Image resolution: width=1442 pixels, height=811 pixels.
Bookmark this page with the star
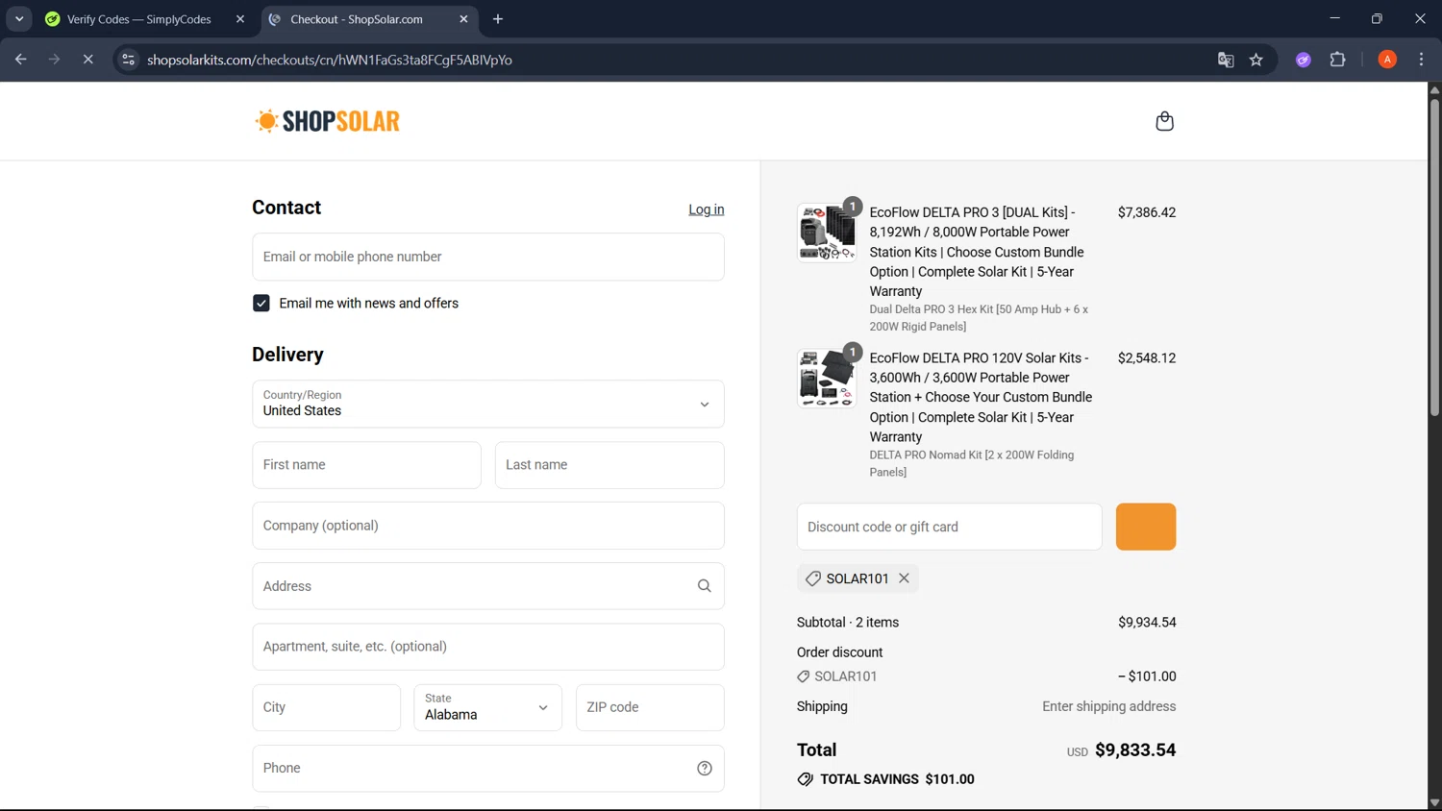(1256, 60)
